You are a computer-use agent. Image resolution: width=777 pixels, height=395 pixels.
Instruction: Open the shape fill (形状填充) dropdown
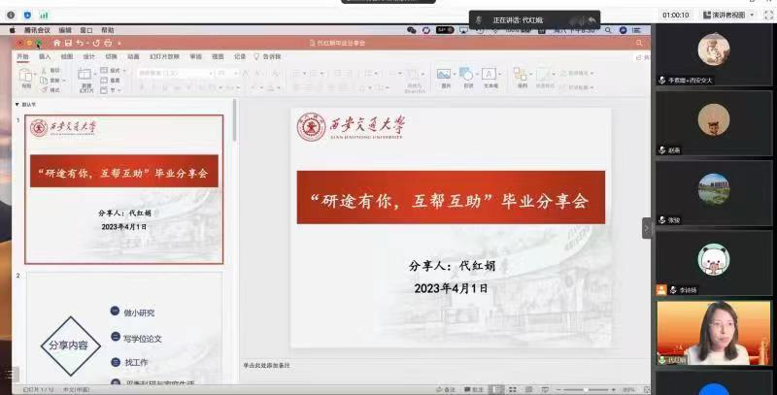pyautogui.click(x=577, y=73)
